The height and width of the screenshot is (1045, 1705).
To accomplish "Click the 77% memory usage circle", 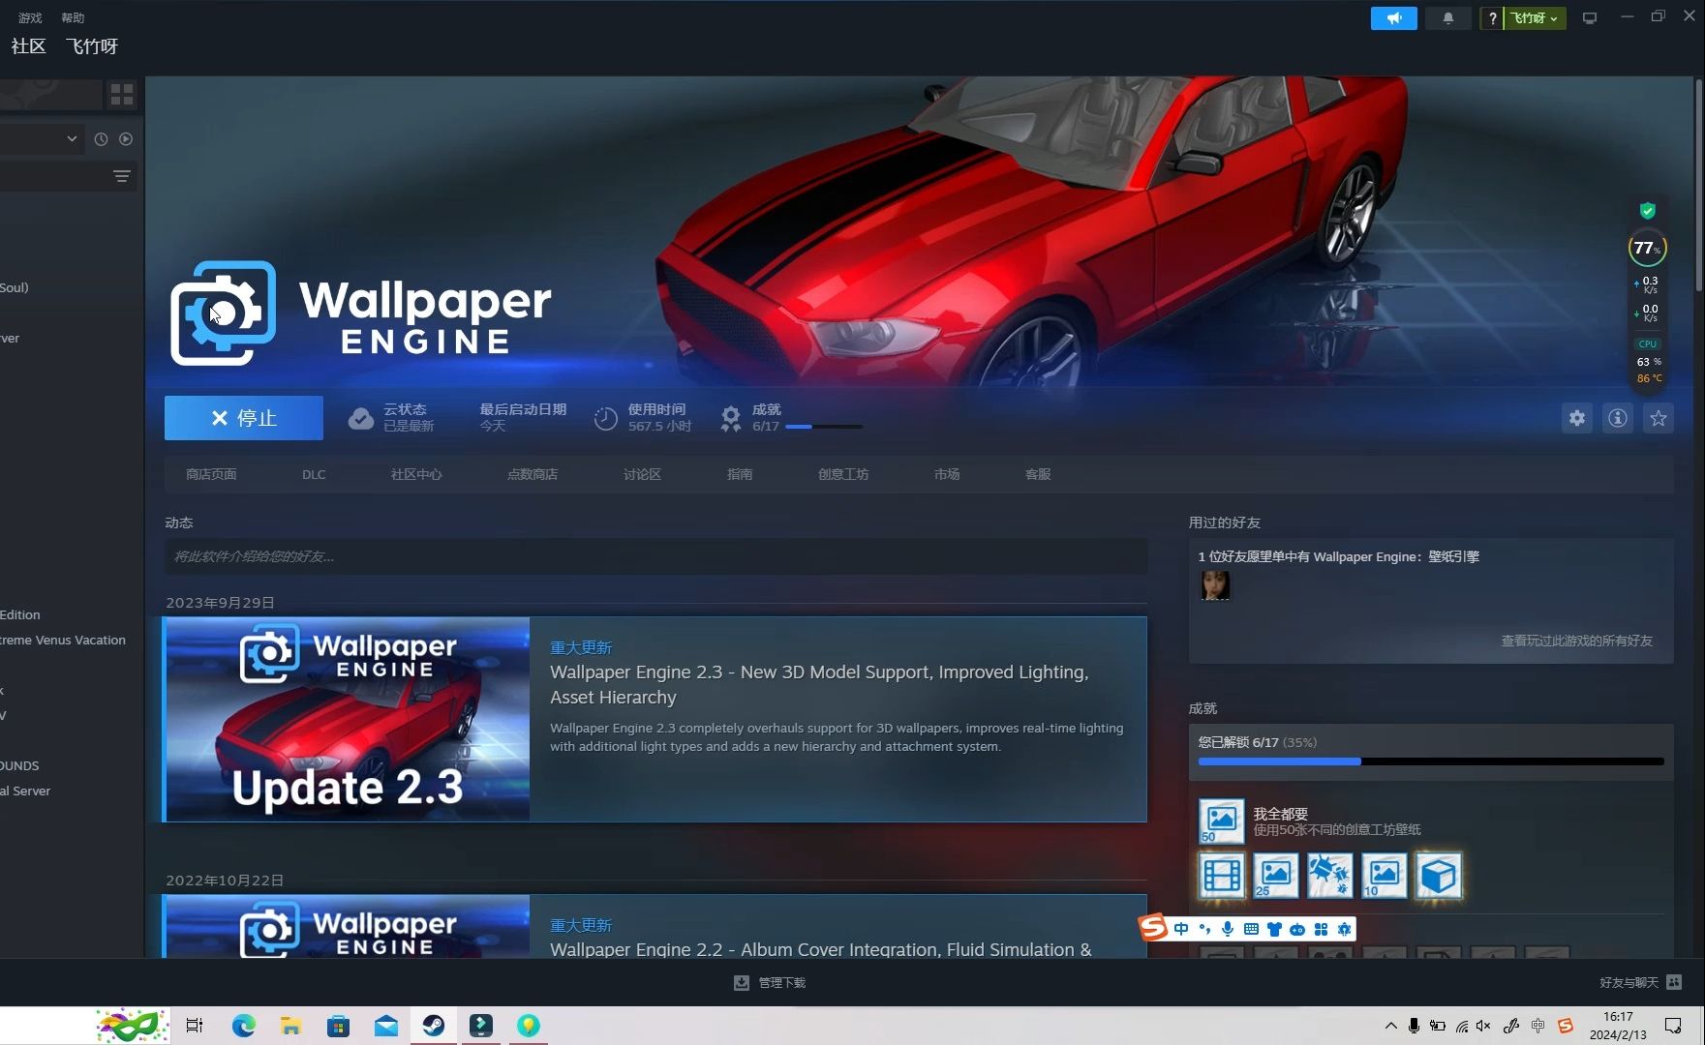I will click(1647, 249).
